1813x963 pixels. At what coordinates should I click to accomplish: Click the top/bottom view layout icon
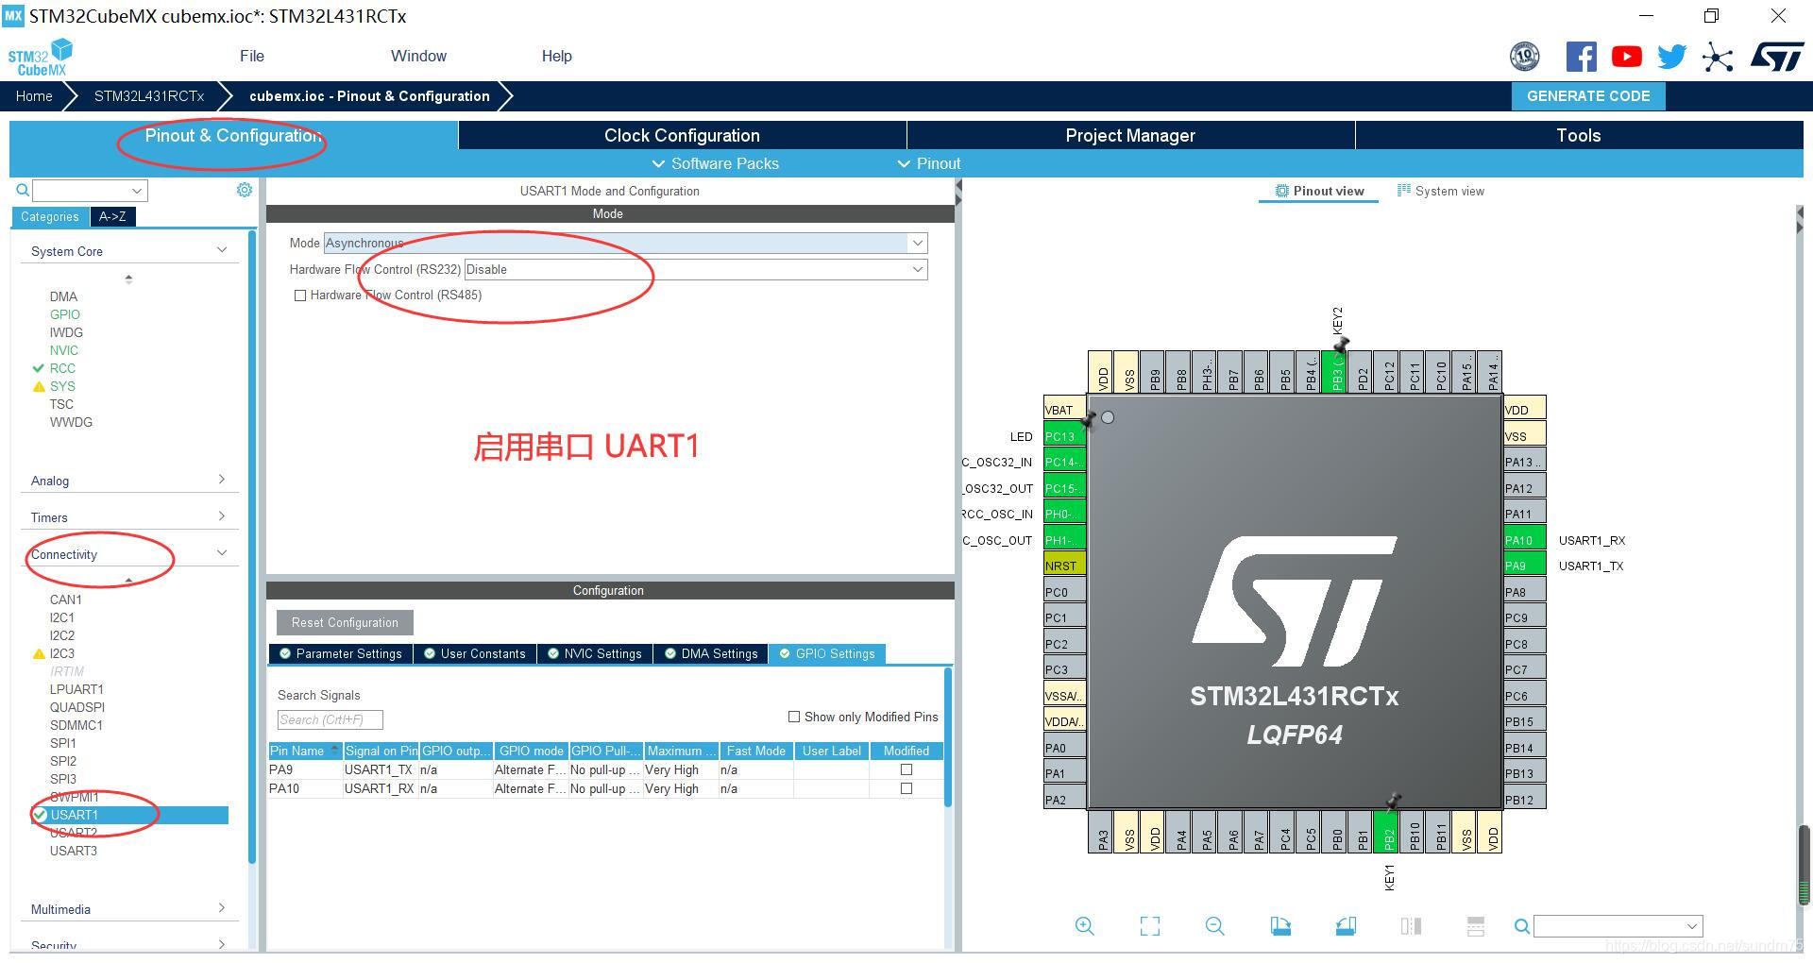pyautogui.click(x=1476, y=926)
